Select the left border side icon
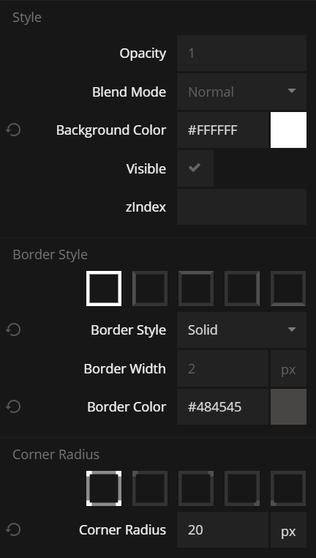The height and width of the screenshot is (558, 316). pyautogui.click(x=150, y=289)
